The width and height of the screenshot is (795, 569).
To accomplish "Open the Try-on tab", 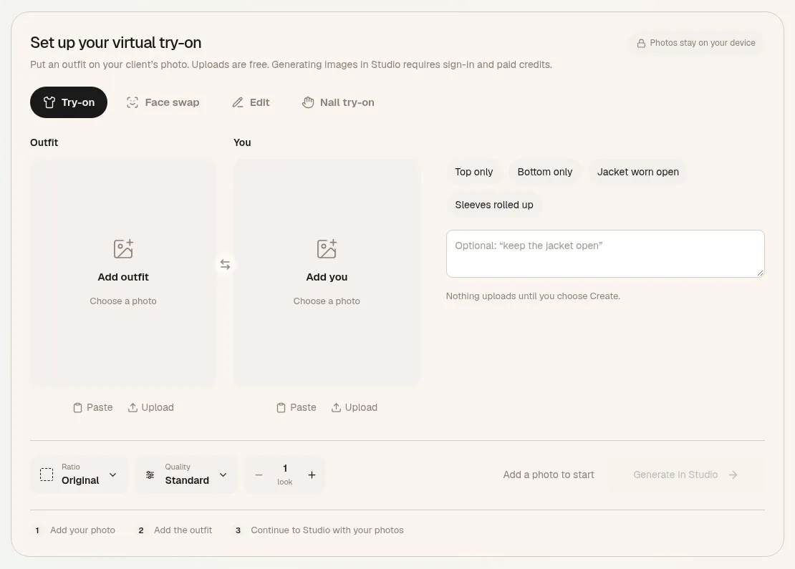I will point(69,102).
